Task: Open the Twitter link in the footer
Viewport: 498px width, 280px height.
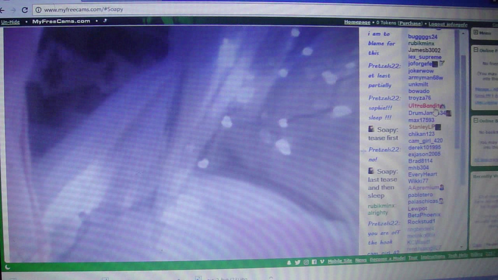Action: pyautogui.click(x=298, y=262)
